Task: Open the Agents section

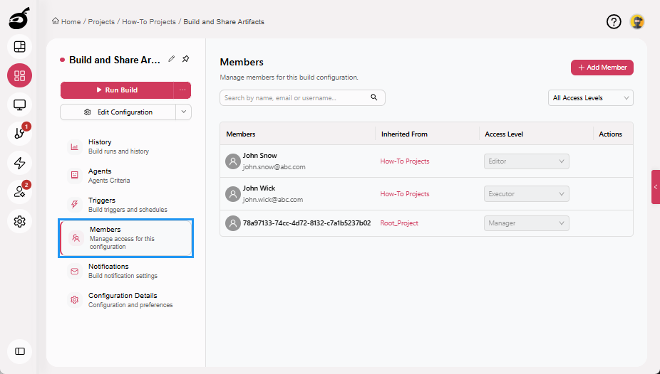Action: (125, 176)
